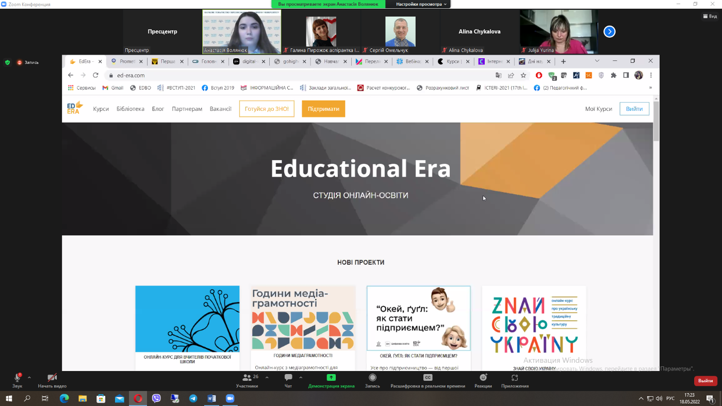
Task: Click the share page icon in address bar
Action: [511, 75]
